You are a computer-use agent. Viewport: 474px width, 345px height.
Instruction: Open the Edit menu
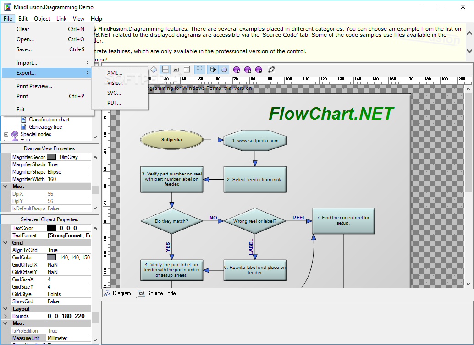(22, 19)
